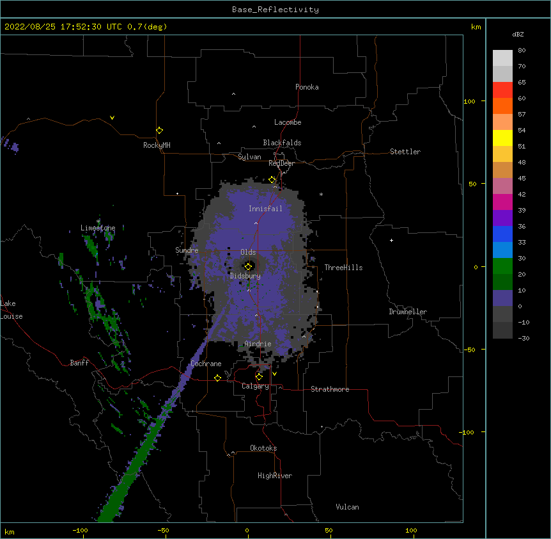Click the RockyMH label

point(157,145)
